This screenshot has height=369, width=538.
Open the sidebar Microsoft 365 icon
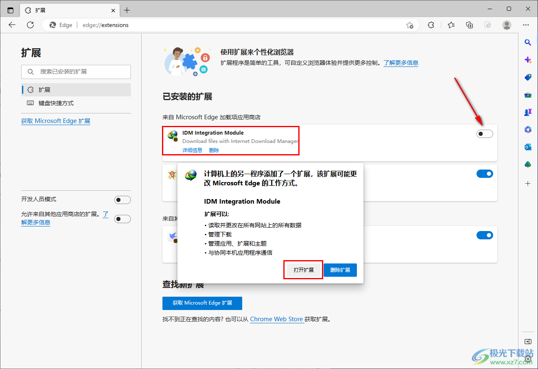528,130
